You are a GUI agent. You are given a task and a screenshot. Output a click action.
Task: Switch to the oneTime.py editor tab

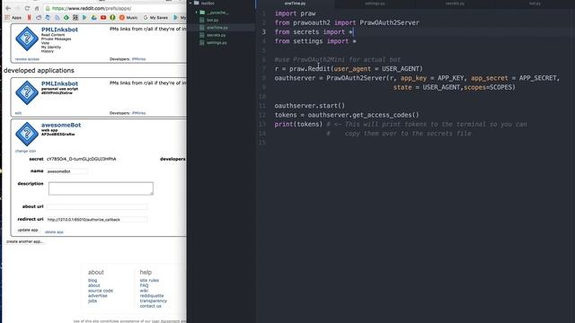296,4
